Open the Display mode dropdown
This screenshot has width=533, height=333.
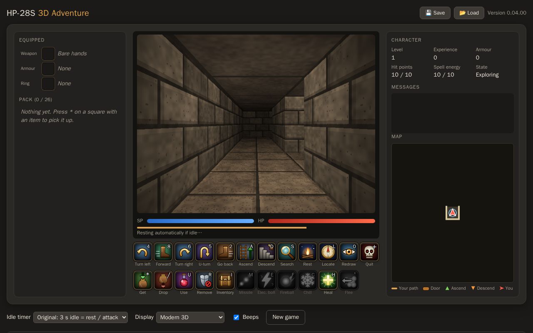click(190, 317)
